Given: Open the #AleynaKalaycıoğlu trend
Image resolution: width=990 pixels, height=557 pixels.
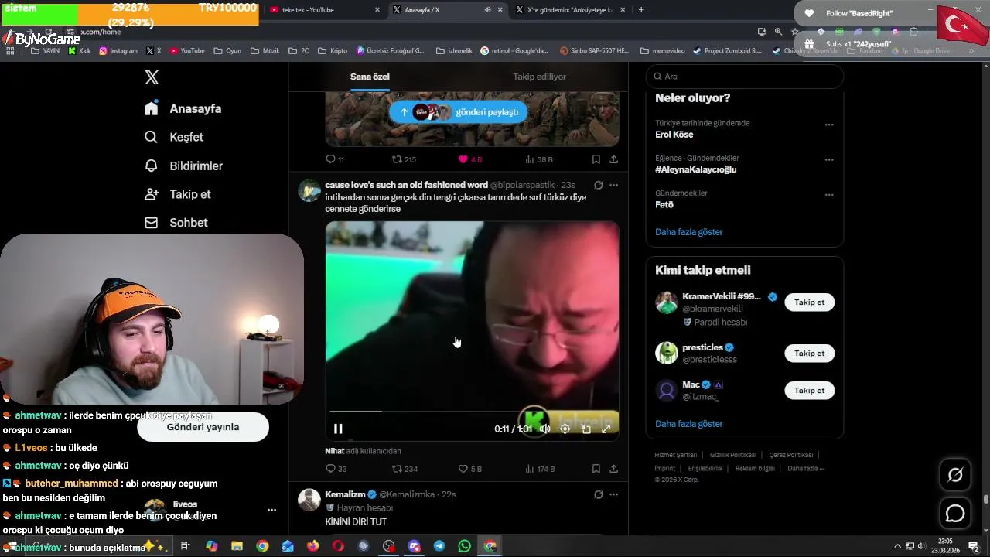Looking at the screenshot, I should pyautogui.click(x=695, y=169).
